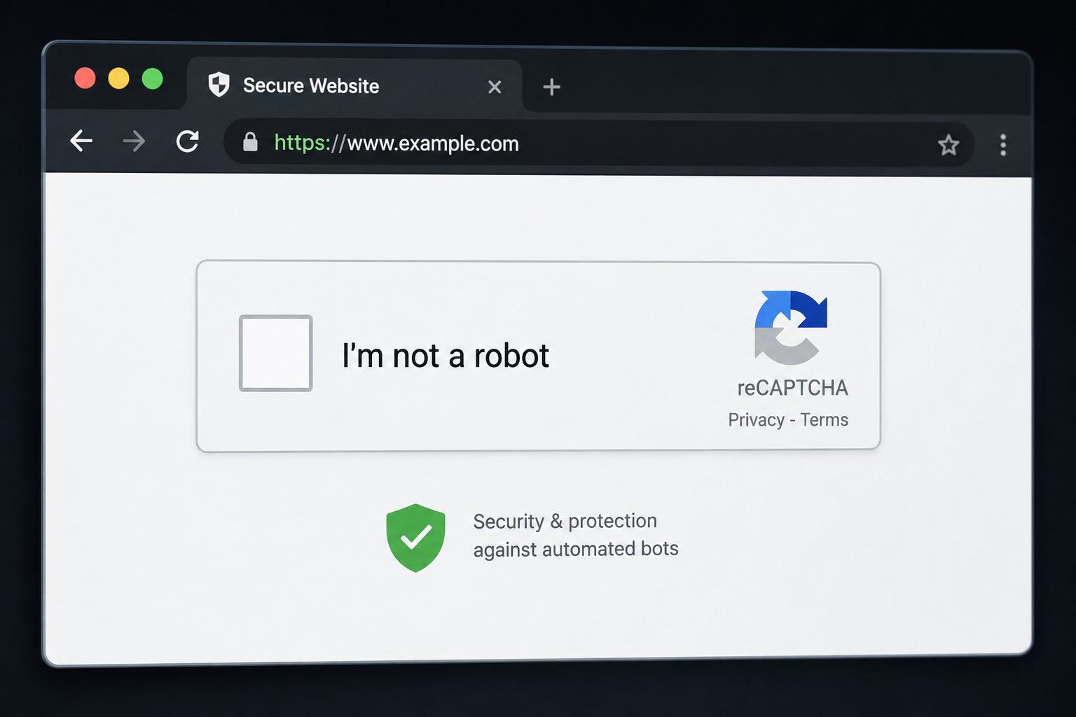
Task: Go forward with the forward arrow
Action: pyautogui.click(x=134, y=141)
